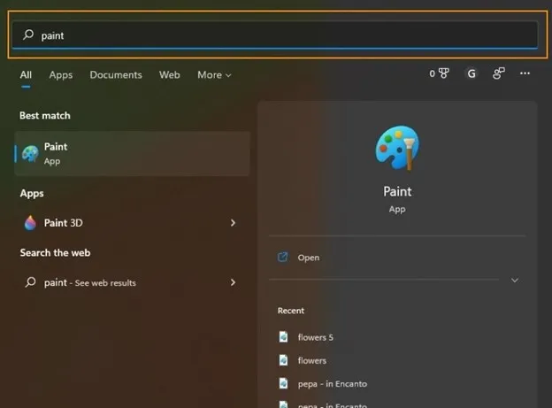Click the search text field containing paint
552x408 pixels.
283,35
